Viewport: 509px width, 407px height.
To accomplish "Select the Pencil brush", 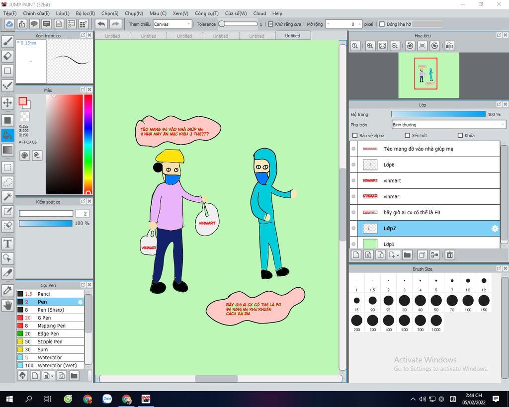I will point(50,294).
